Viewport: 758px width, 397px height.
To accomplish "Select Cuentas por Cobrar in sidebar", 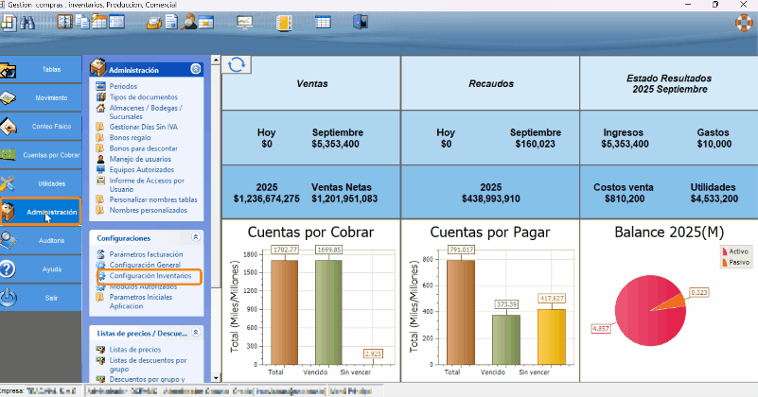I will pyautogui.click(x=41, y=155).
